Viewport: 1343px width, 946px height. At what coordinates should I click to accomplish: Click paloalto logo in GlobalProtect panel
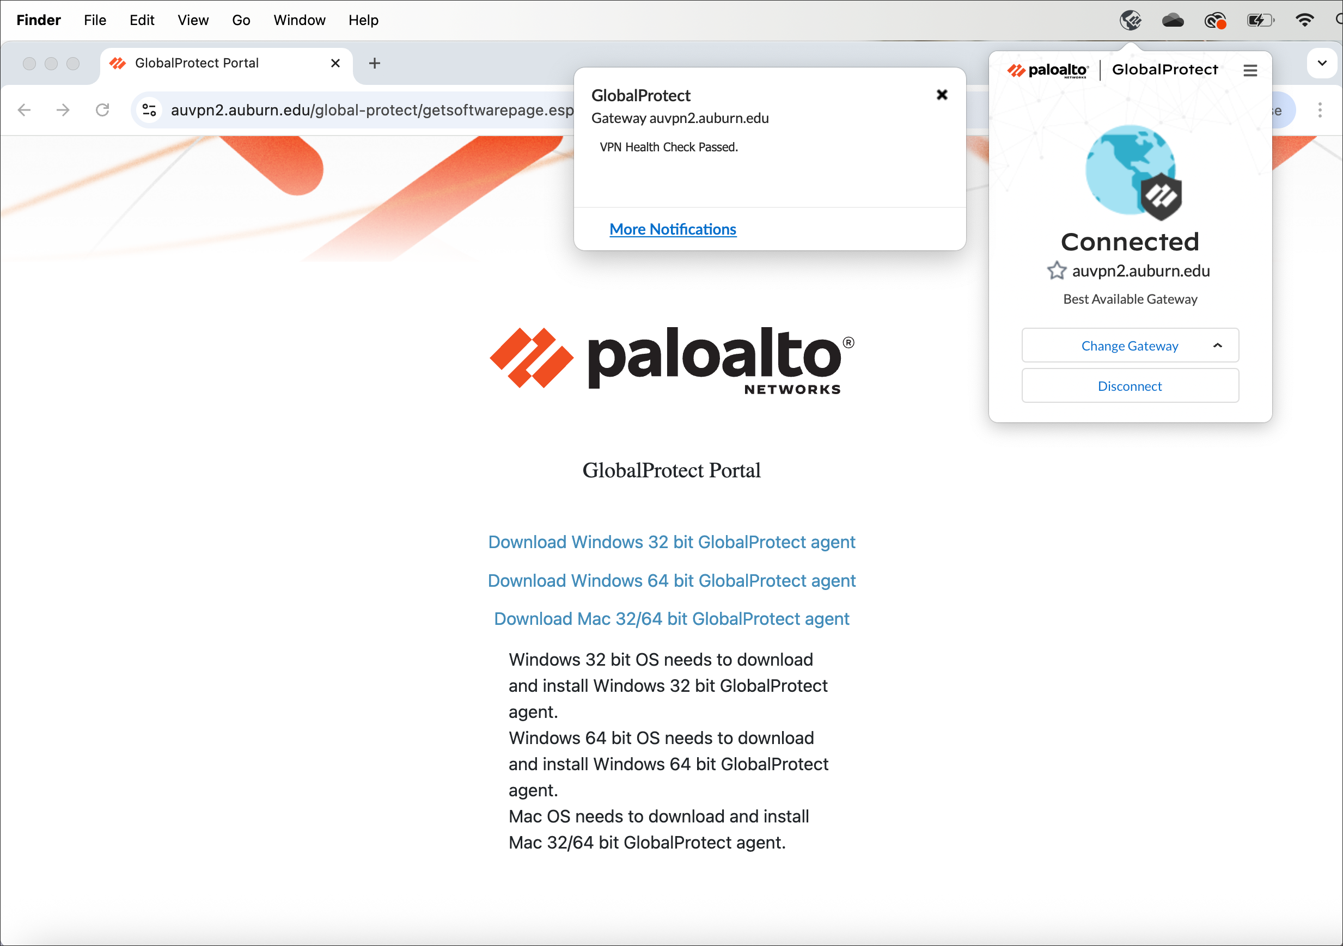[x=1047, y=71]
